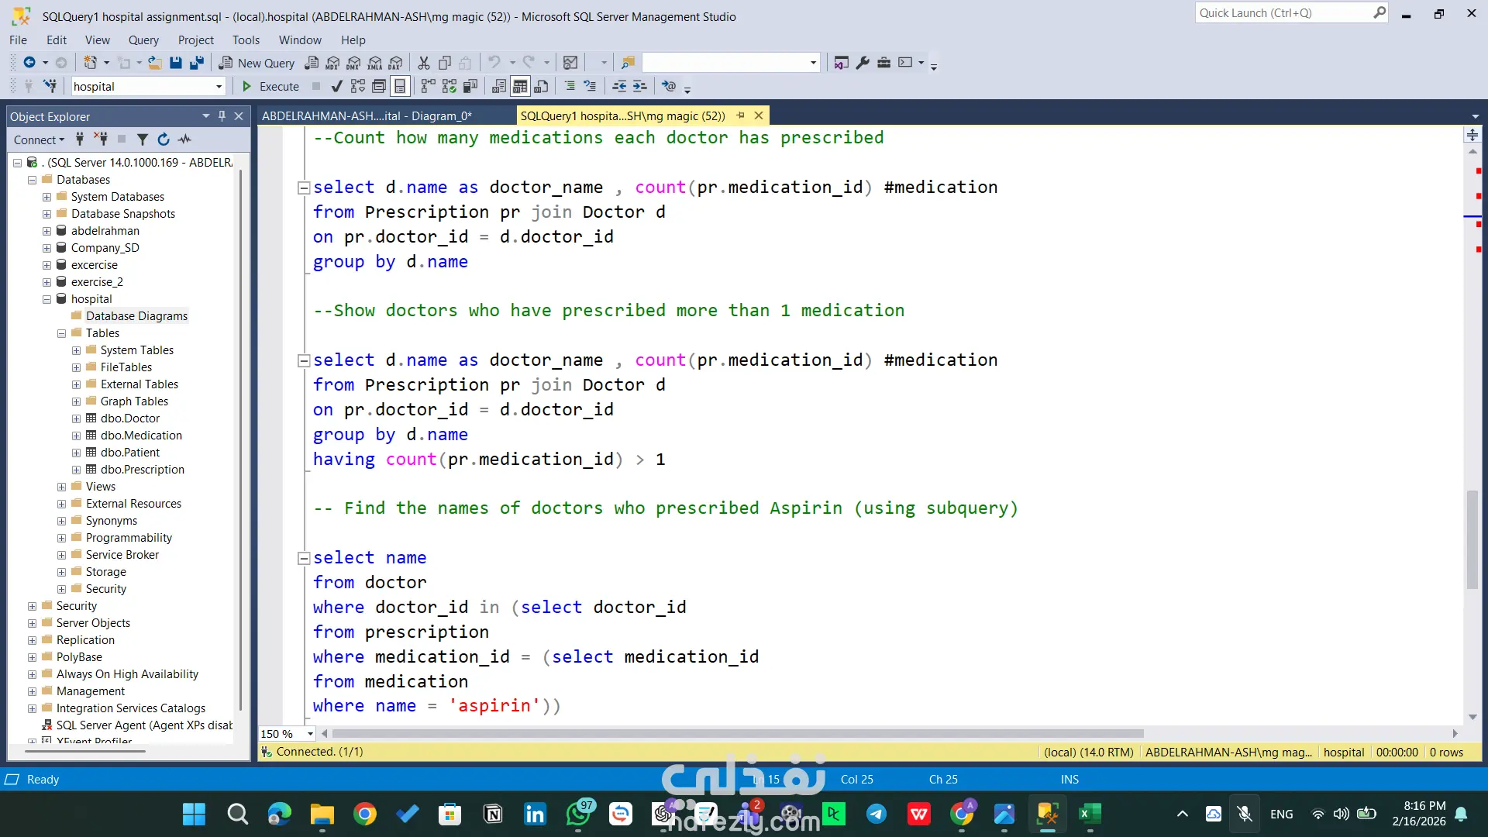1488x837 pixels.
Task: Click the MDX query icon
Action: 333,63
